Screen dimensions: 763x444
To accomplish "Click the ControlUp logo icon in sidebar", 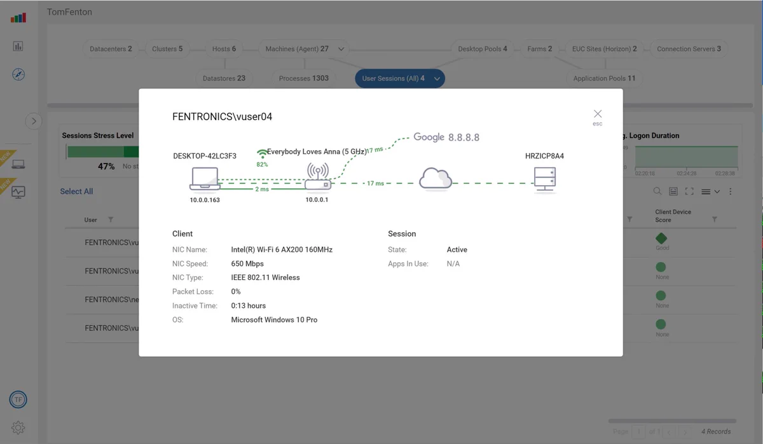I will [x=18, y=17].
